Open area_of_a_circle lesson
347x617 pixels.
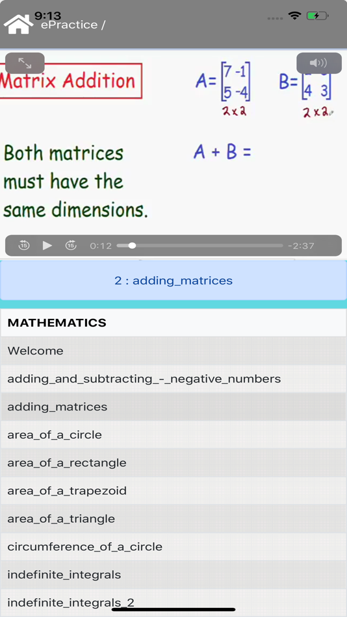pyautogui.click(x=173, y=434)
